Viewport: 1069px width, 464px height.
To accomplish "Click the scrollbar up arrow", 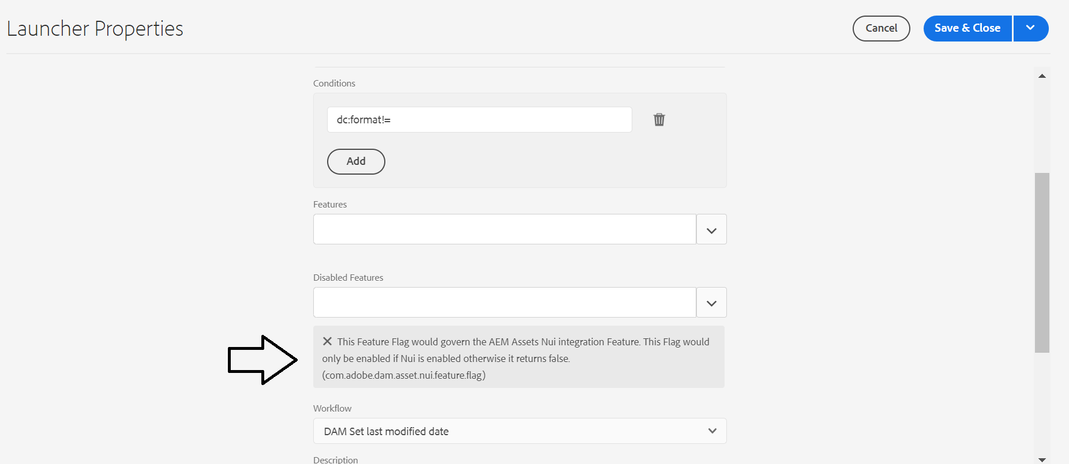I will (1042, 76).
